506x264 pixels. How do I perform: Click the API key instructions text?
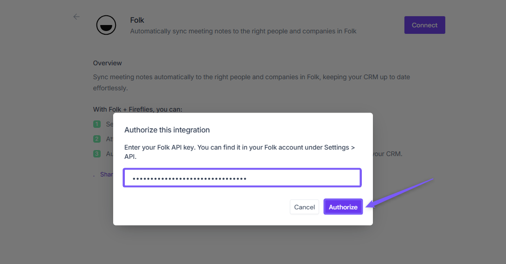[x=239, y=152]
